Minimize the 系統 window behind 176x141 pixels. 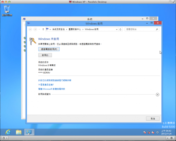pos(142,19)
